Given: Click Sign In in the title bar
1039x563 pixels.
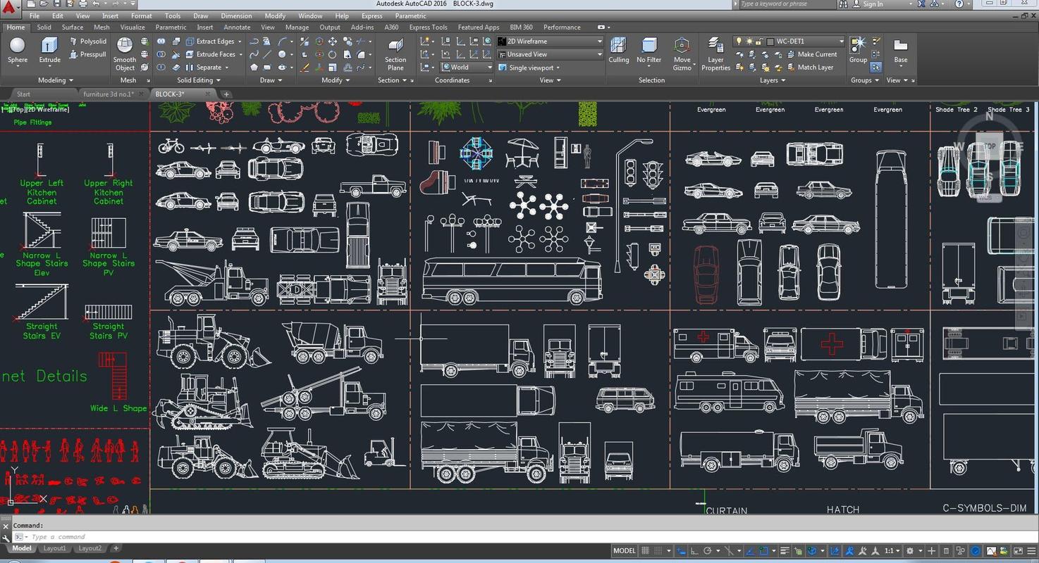Looking at the screenshot, I should 872,4.
